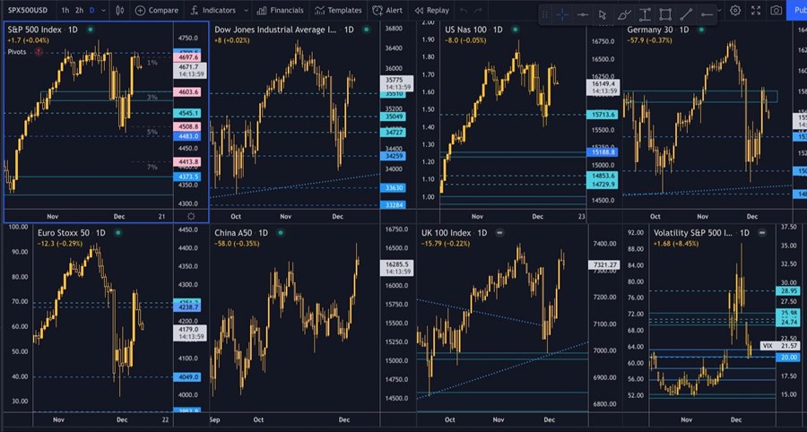Click the Volatility S&P 500 status indicator
The height and width of the screenshot is (432, 807).
click(761, 233)
